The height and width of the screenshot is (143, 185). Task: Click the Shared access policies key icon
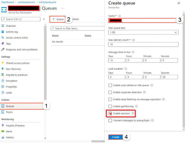coord(3,63)
